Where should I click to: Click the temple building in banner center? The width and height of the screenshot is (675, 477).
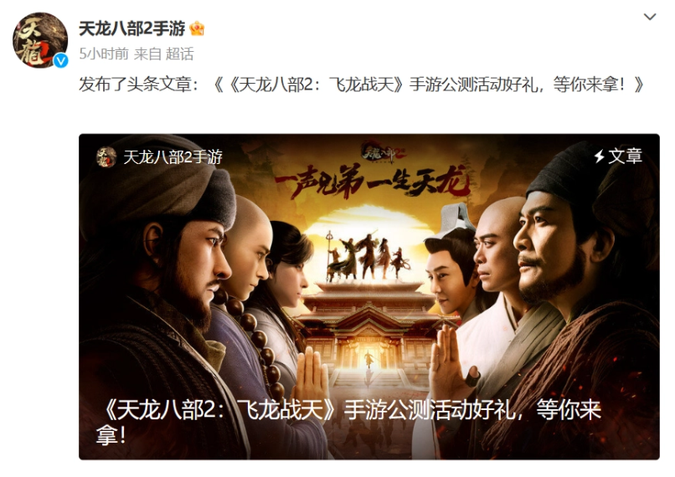[x=368, y=329]
